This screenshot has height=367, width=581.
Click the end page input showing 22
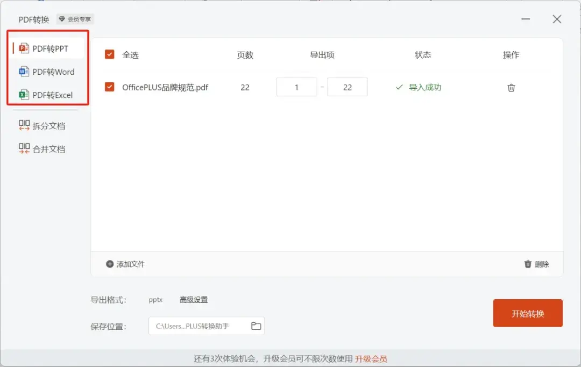click(348, 87)
